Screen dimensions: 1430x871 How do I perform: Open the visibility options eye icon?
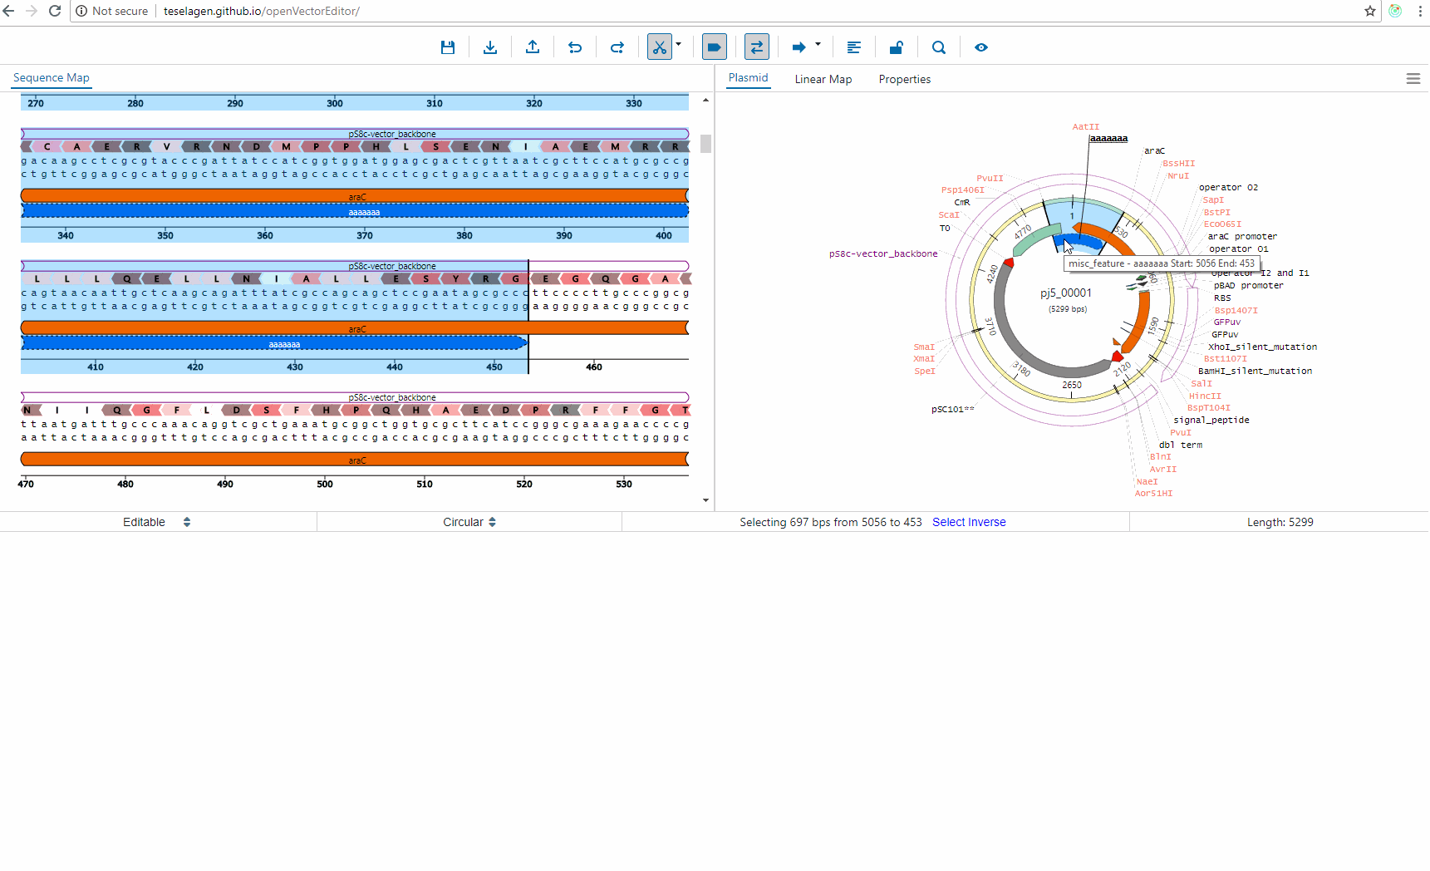(x=981, y=47)
